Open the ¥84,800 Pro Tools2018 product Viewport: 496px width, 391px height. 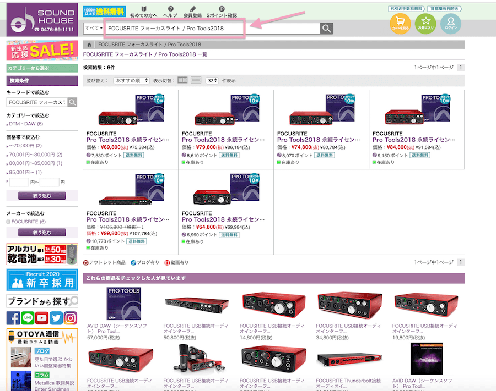[x=414, y=140]
